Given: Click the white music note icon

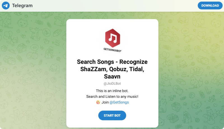Looking at the screenshot, I should [x=113, y=39].
